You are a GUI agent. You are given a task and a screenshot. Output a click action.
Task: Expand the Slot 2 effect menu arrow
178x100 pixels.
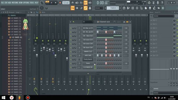[x=151, y=24]
